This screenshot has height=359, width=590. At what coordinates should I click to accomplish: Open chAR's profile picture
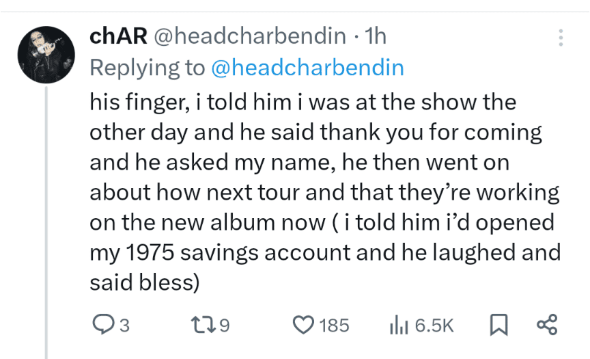(x=46, y=55)
